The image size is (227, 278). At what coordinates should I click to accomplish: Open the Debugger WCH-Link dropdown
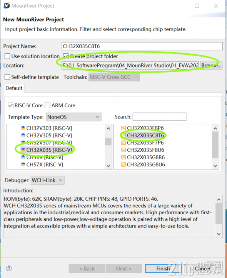tap(48, 180)
